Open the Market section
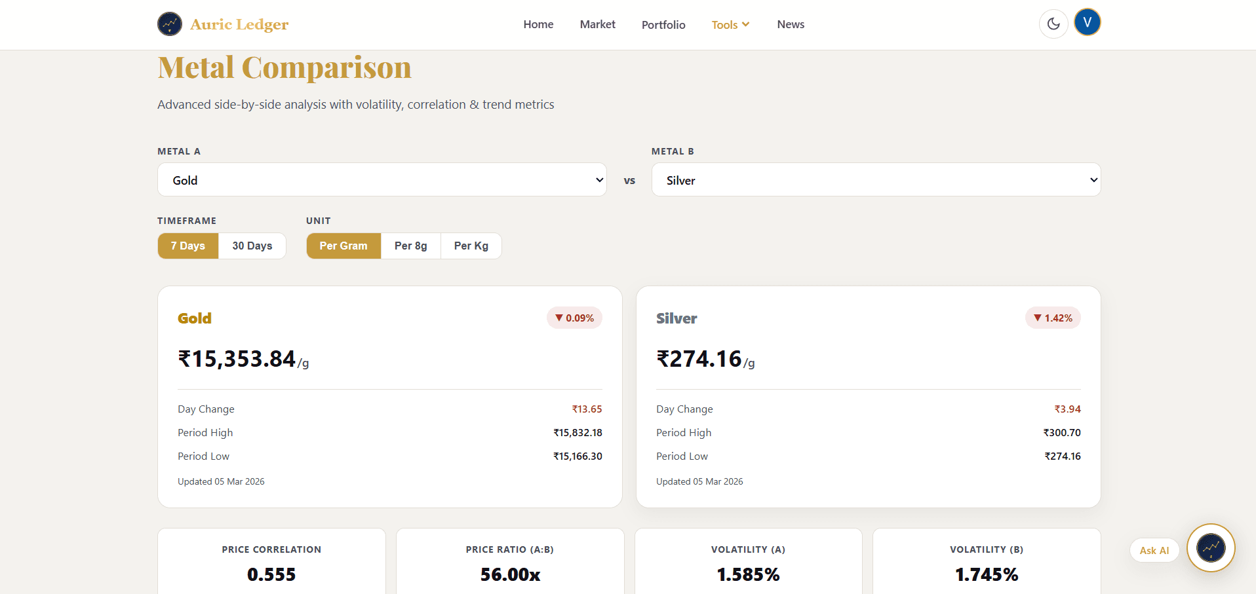 pos(597,24)
